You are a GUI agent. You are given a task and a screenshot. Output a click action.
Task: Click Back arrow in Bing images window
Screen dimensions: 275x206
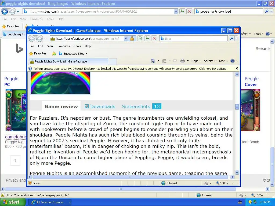tap(5, 11)
